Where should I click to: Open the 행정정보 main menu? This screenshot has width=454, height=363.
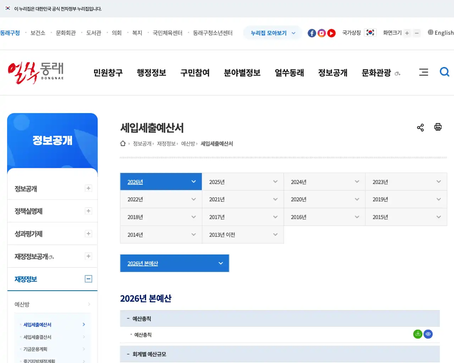[151, 73]
